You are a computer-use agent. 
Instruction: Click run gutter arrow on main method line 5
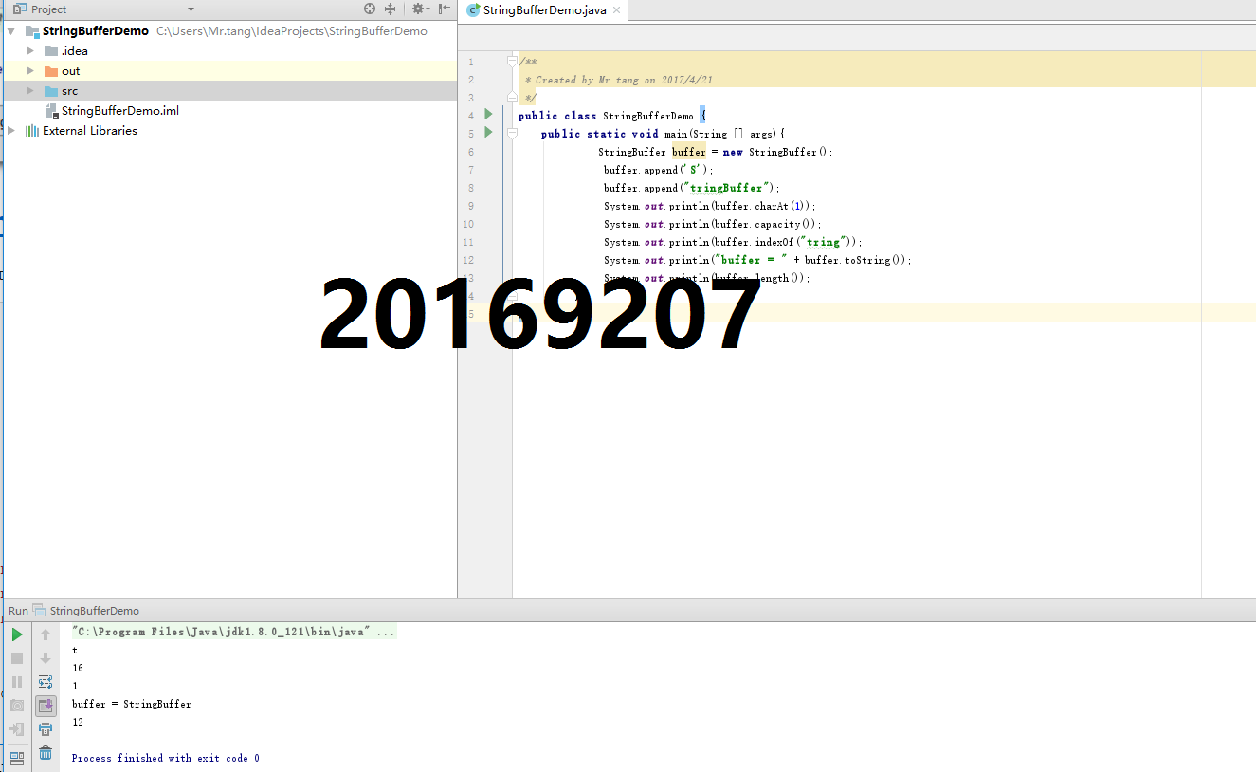(489, 133)
